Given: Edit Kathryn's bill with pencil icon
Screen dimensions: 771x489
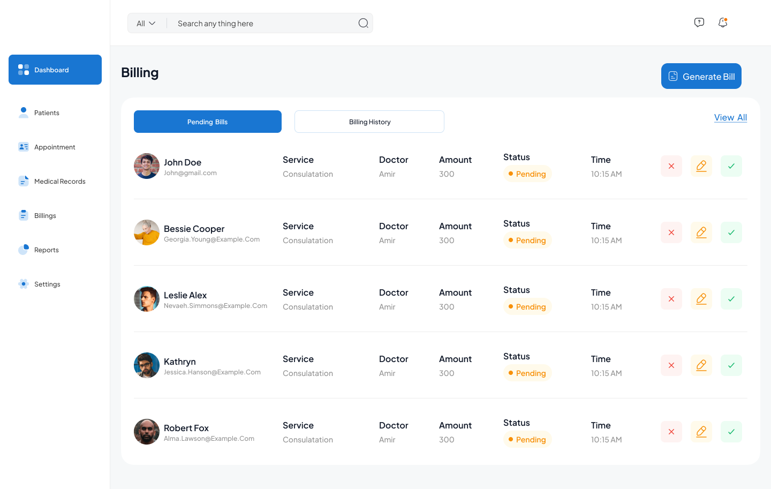Looking at the screenshot, I should tap(701, 365).
